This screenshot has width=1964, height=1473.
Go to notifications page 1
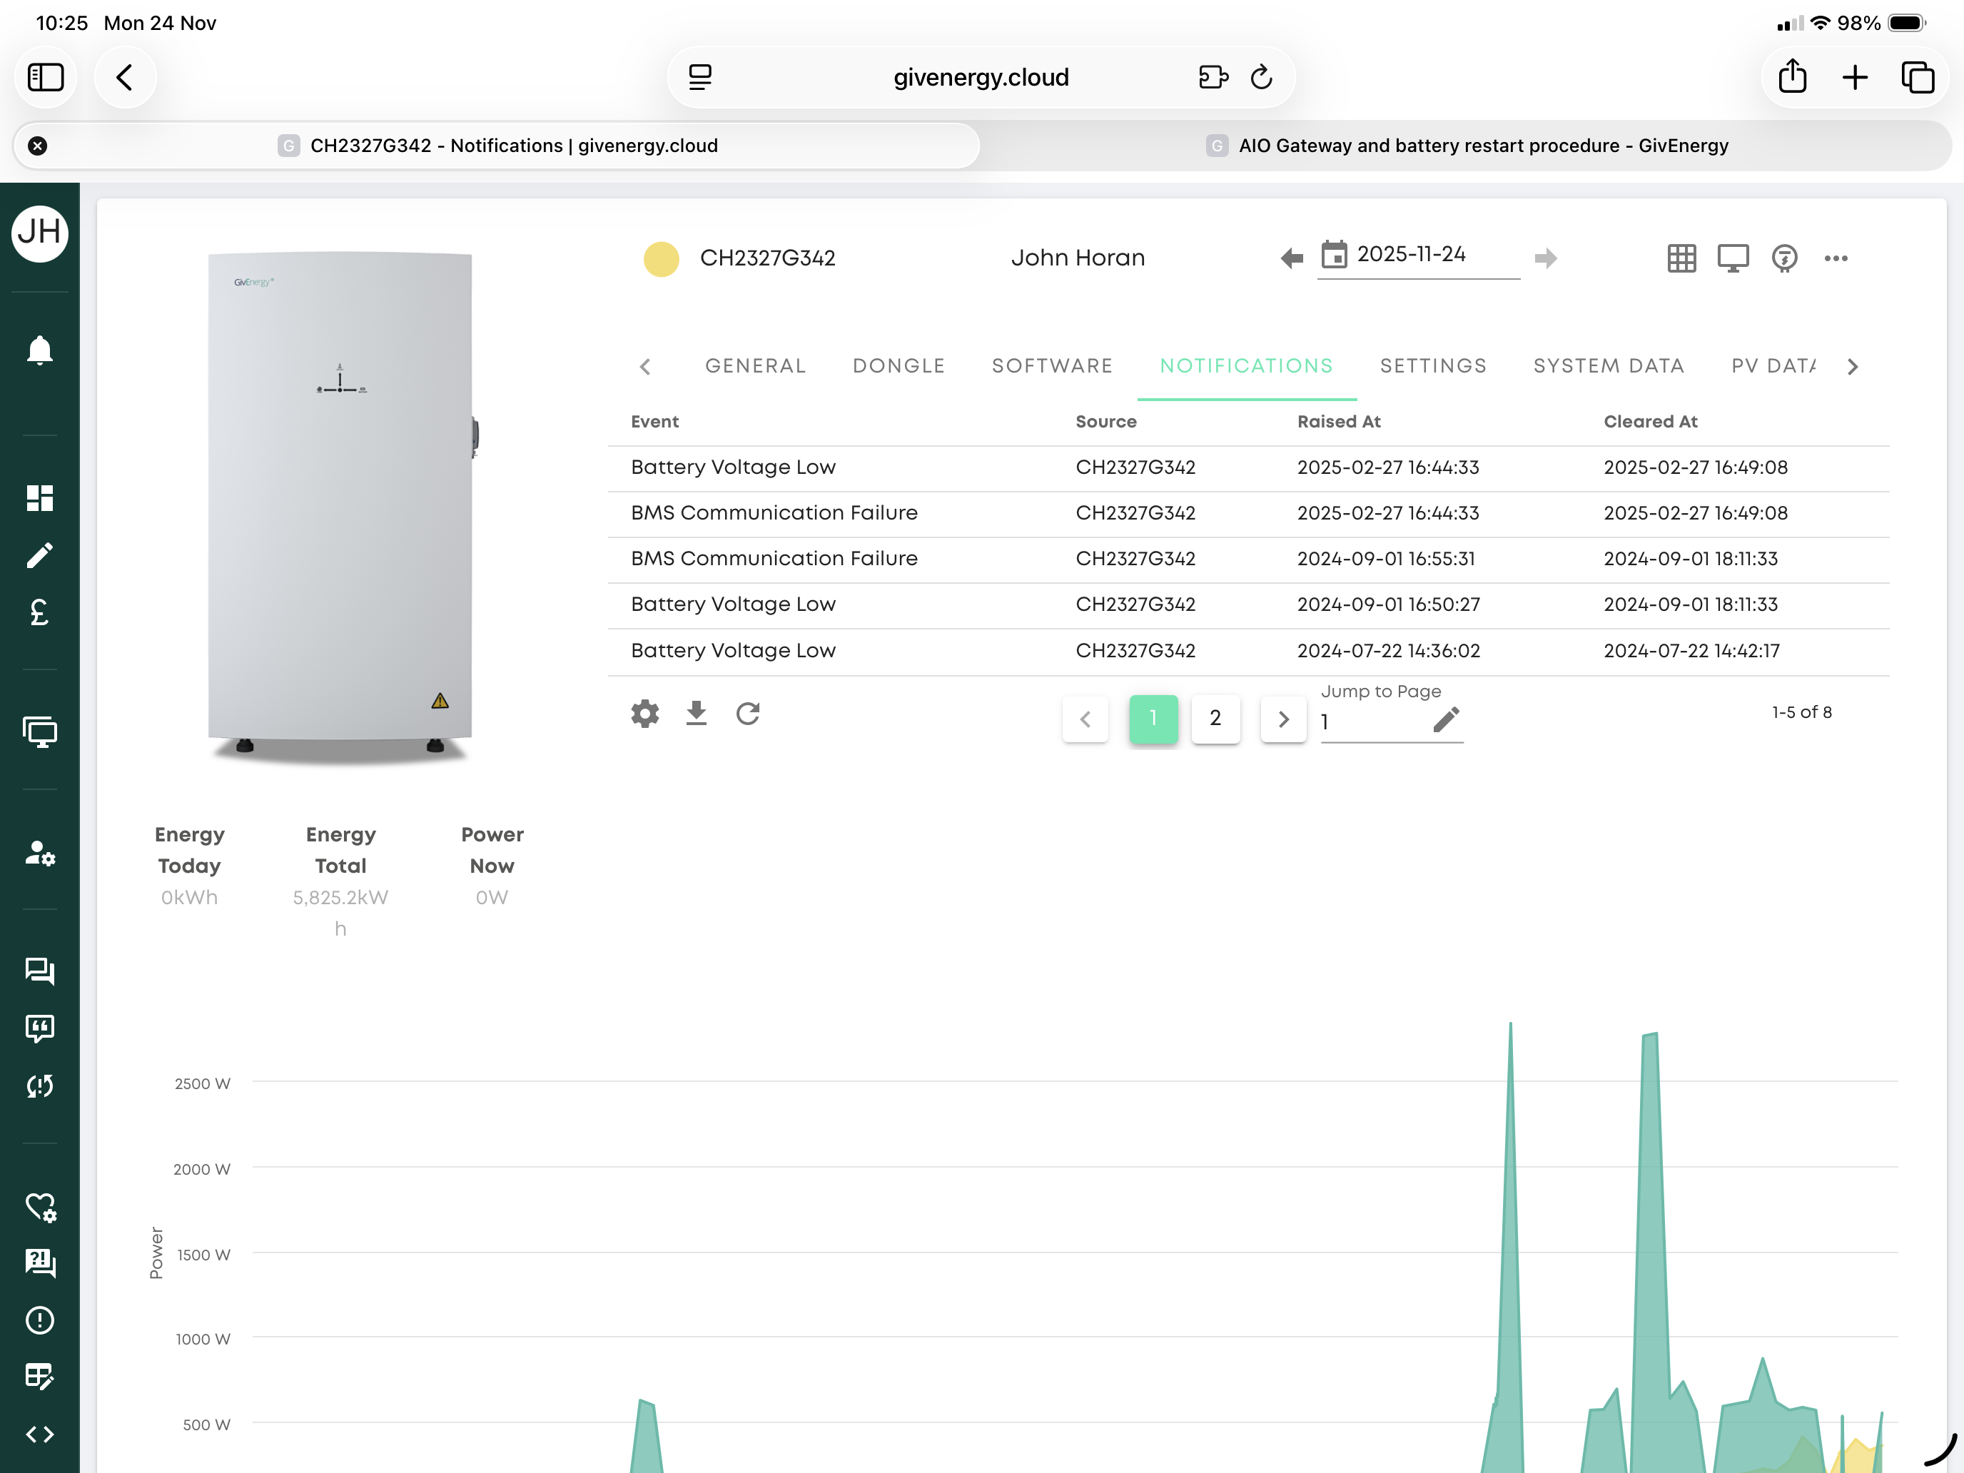point(1153,718)
